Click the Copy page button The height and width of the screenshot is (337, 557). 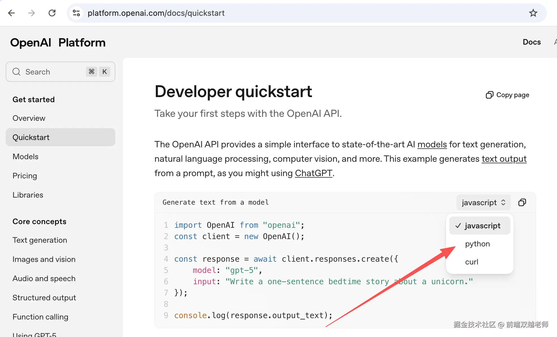point(508,95)
